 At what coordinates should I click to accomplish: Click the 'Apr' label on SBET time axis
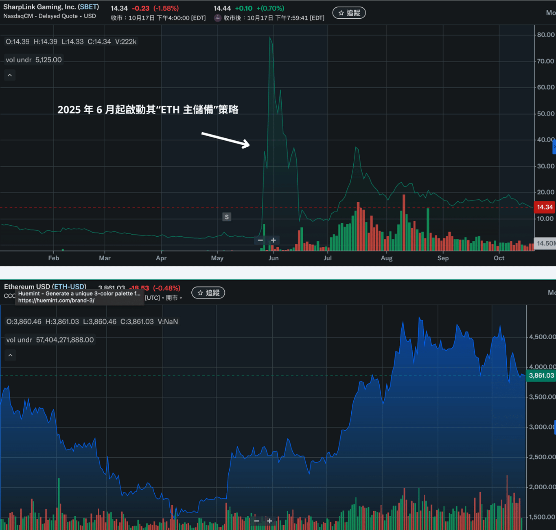click(161, 258)
